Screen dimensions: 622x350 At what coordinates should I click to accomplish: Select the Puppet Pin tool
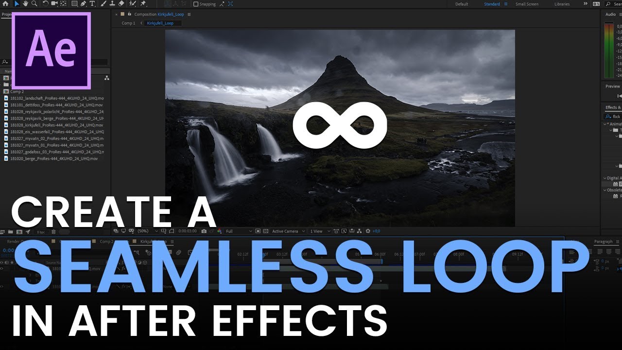(143, 4)
